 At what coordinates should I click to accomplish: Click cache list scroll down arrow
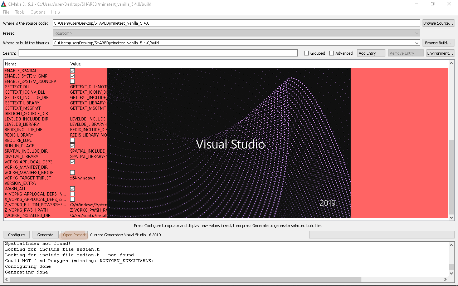point(451,217)
